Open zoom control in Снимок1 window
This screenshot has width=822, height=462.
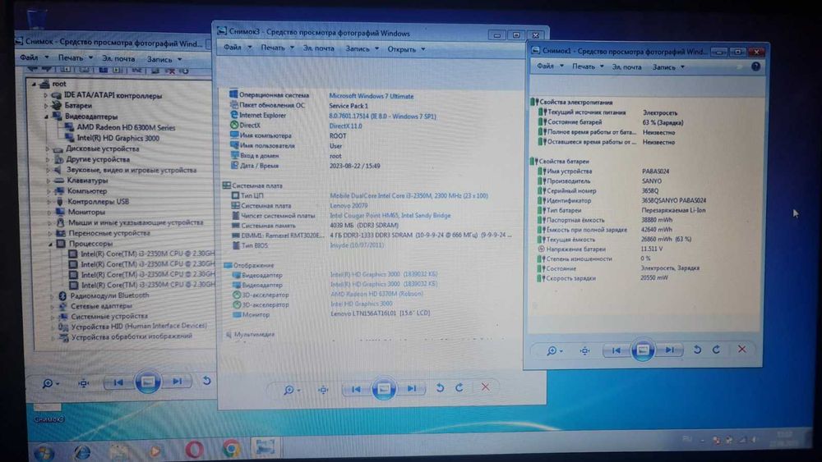554,351
